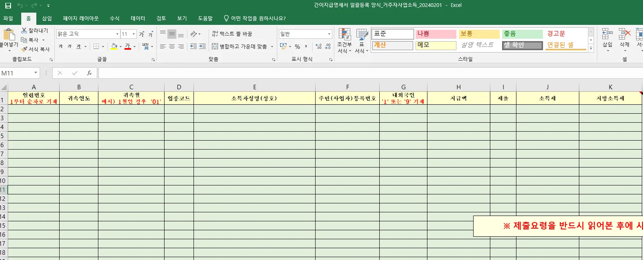Expand merge and center dropdown arrow

(272, 46)
